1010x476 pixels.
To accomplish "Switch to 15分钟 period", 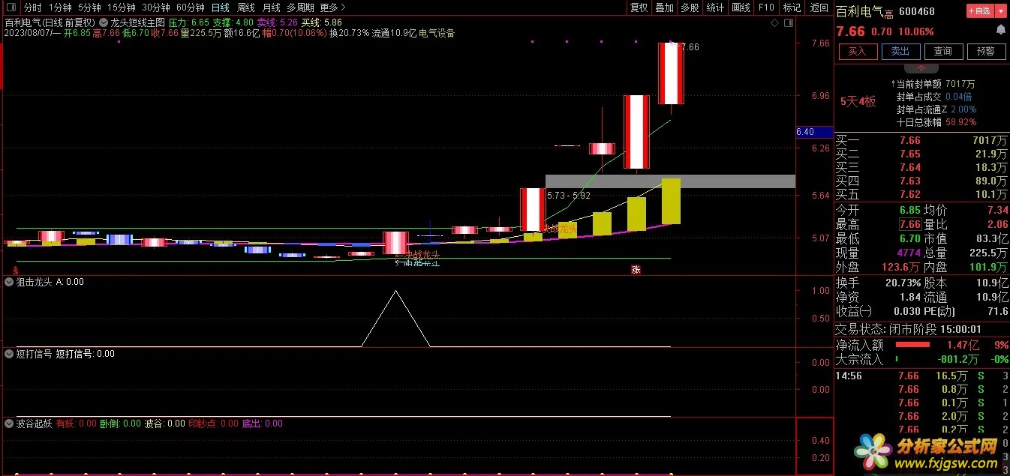I will pyautogui.click(x=122, y=7).
